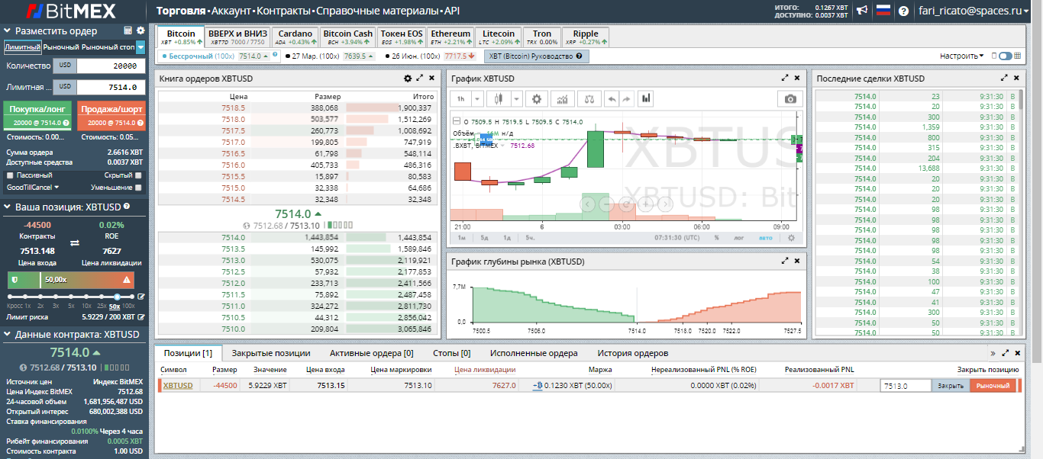Enable the Пассивный checkbox
Viewport: 1043px width, 459px height.
[x=10, y=175]
